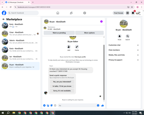Click the edit Name pencil icon
144x115 pixels.
[77, 47]
